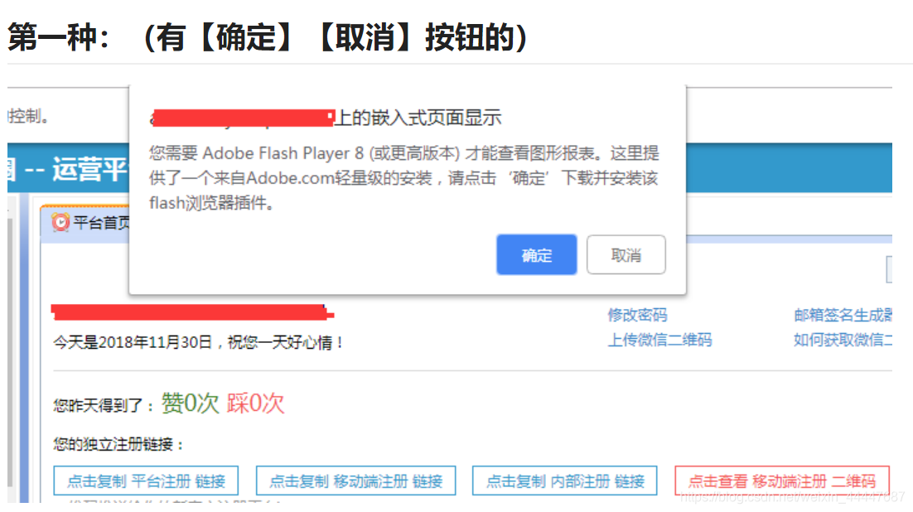This screenshot has height=512, width=913.
Task: Click the alarm clock icon on 平台首页 tab
Action: (60, 222)
